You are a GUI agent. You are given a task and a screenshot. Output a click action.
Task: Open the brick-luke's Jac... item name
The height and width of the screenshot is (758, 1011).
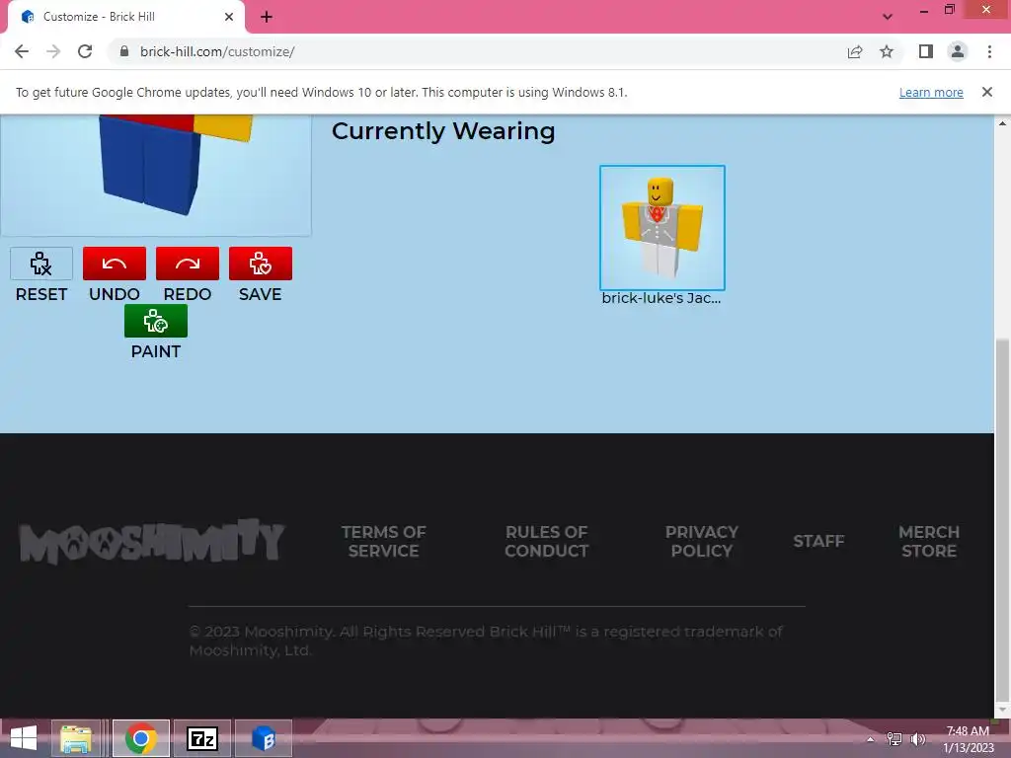tap(661, 298)
